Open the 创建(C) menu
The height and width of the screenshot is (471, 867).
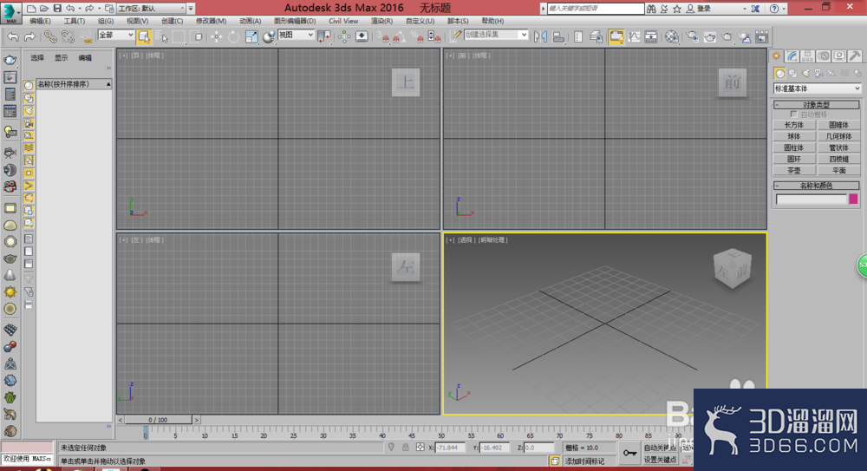pos(172,21)
